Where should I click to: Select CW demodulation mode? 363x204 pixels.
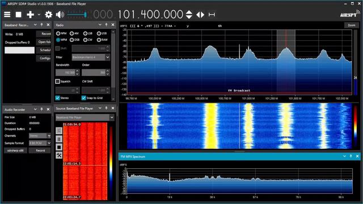pyautogui.click(x=85, y=40)
